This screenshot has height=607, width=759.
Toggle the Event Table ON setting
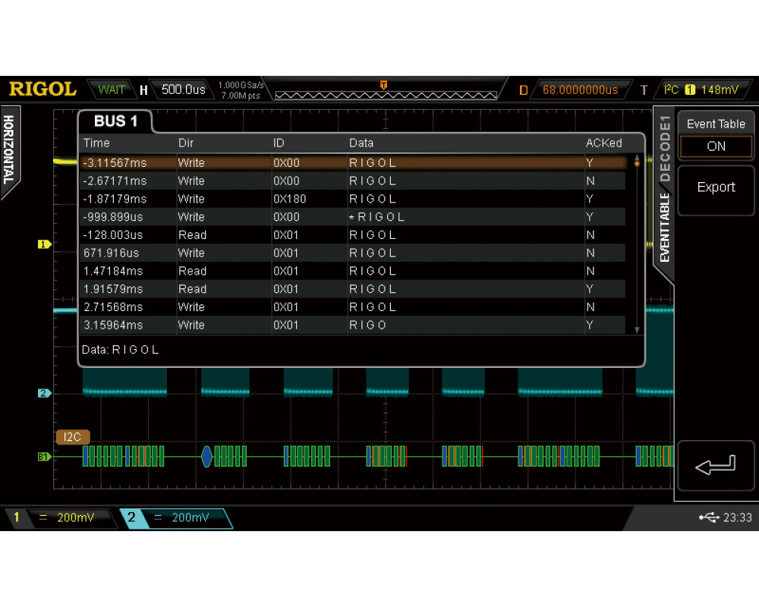coord(716,146)
